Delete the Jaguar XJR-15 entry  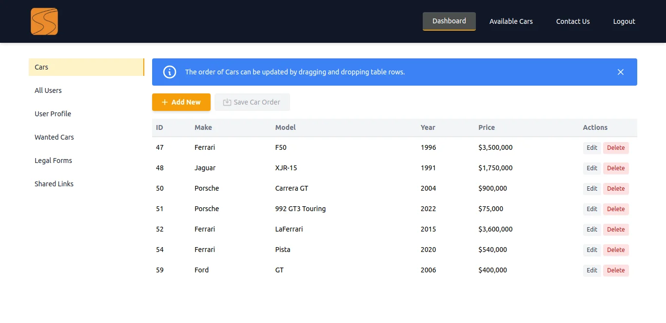pyautogui.click(x=616, y=168)
